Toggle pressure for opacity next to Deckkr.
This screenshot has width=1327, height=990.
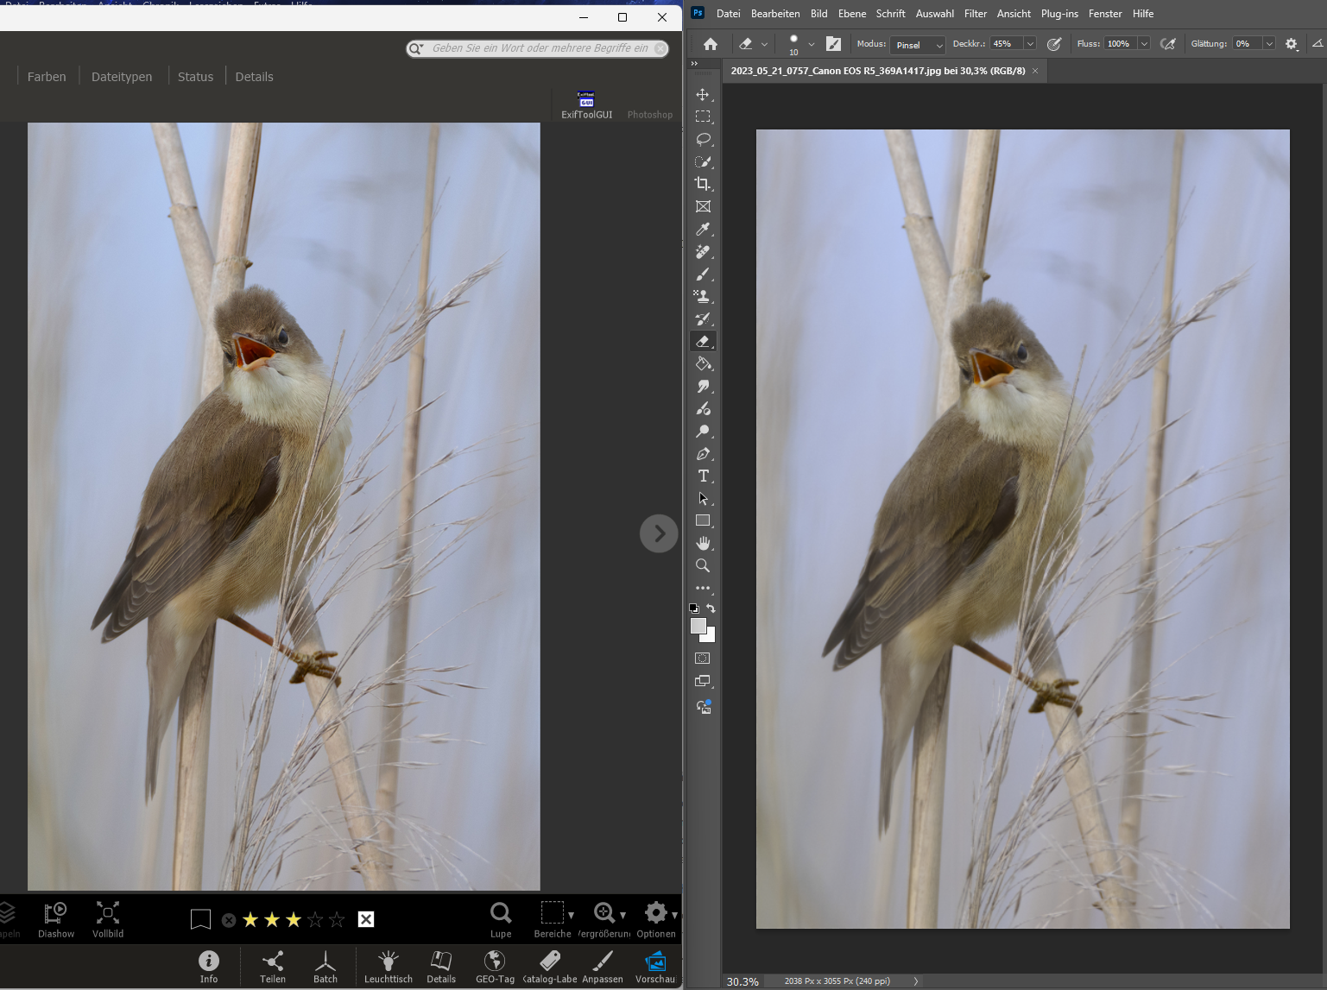click(x=1053, y=44)
